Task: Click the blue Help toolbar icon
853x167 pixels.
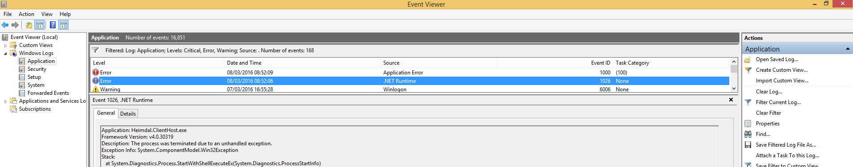Action: (x=53, y=25)
